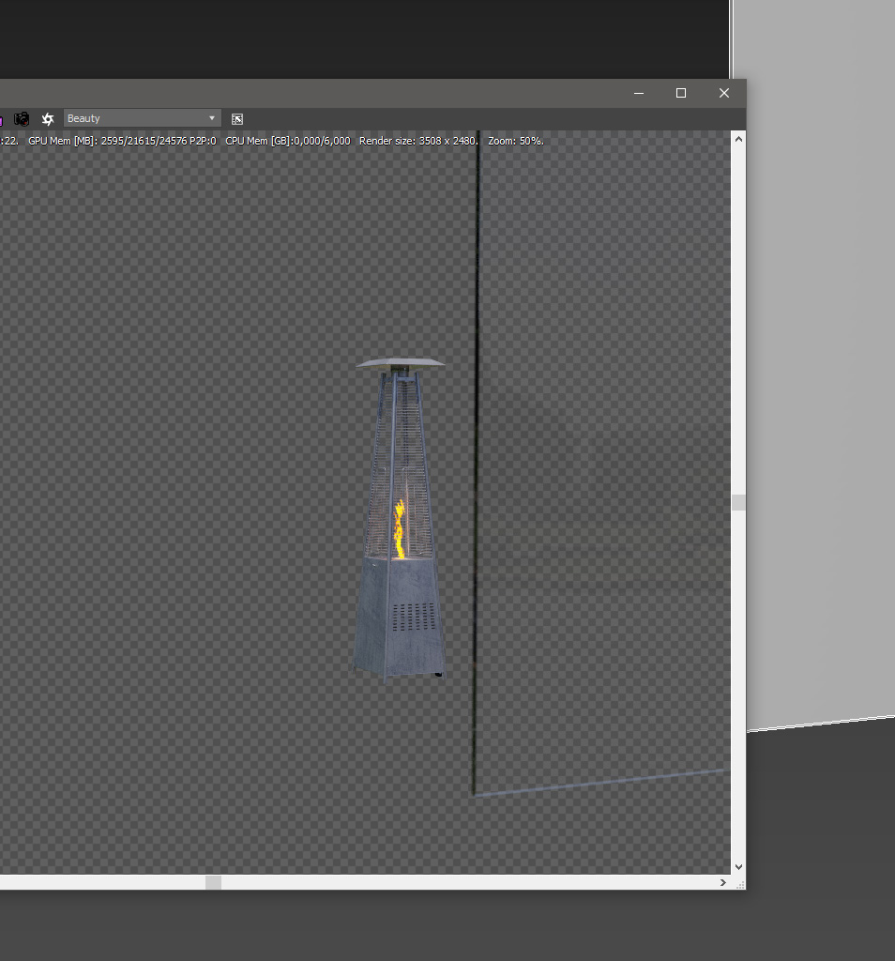Click the Zoom: 50% status text
The height and width of the screenshot is (961, 895).
[x=516, y=141]
